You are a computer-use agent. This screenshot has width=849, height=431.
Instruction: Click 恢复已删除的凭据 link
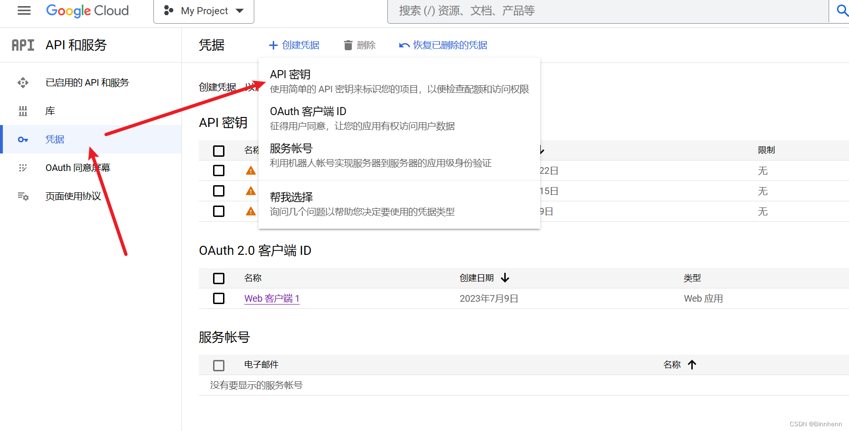(443, 45)
